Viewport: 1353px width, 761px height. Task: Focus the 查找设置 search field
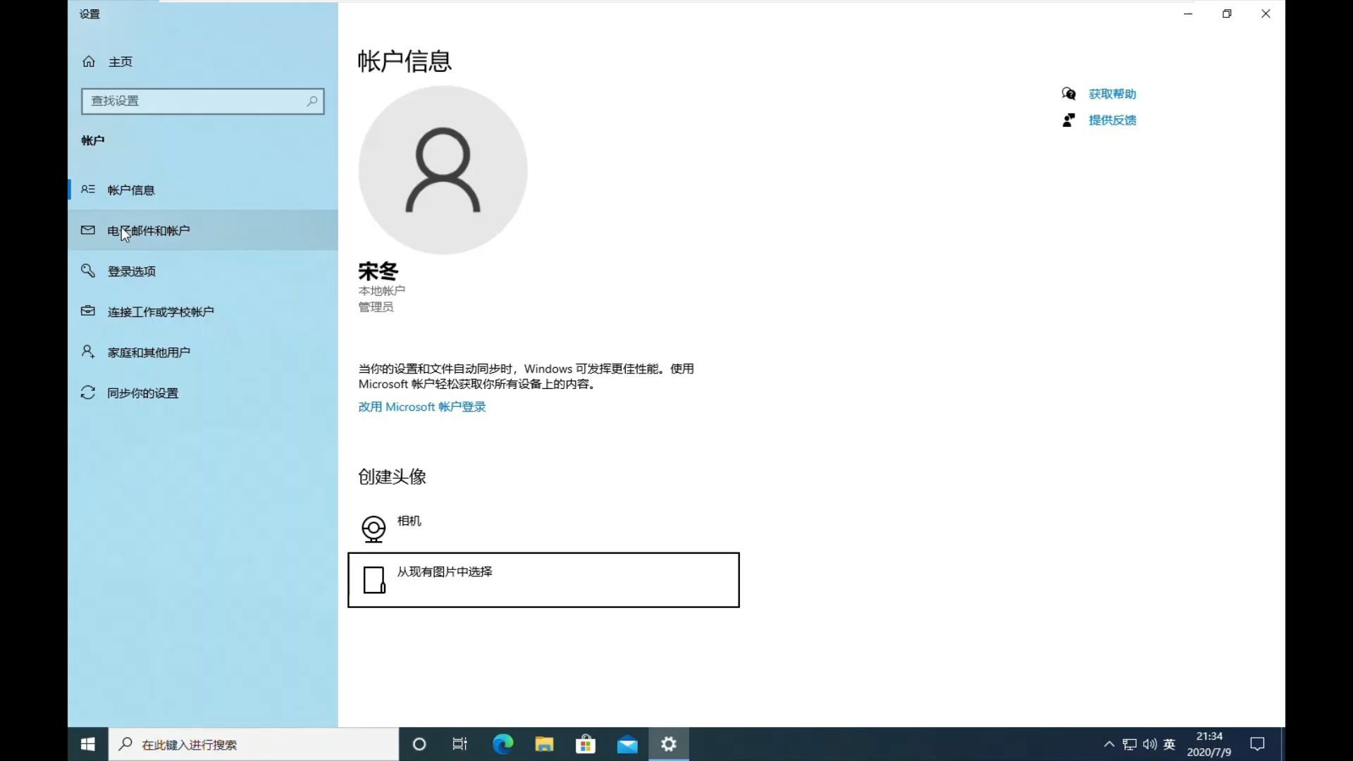(x=203, y=101)
